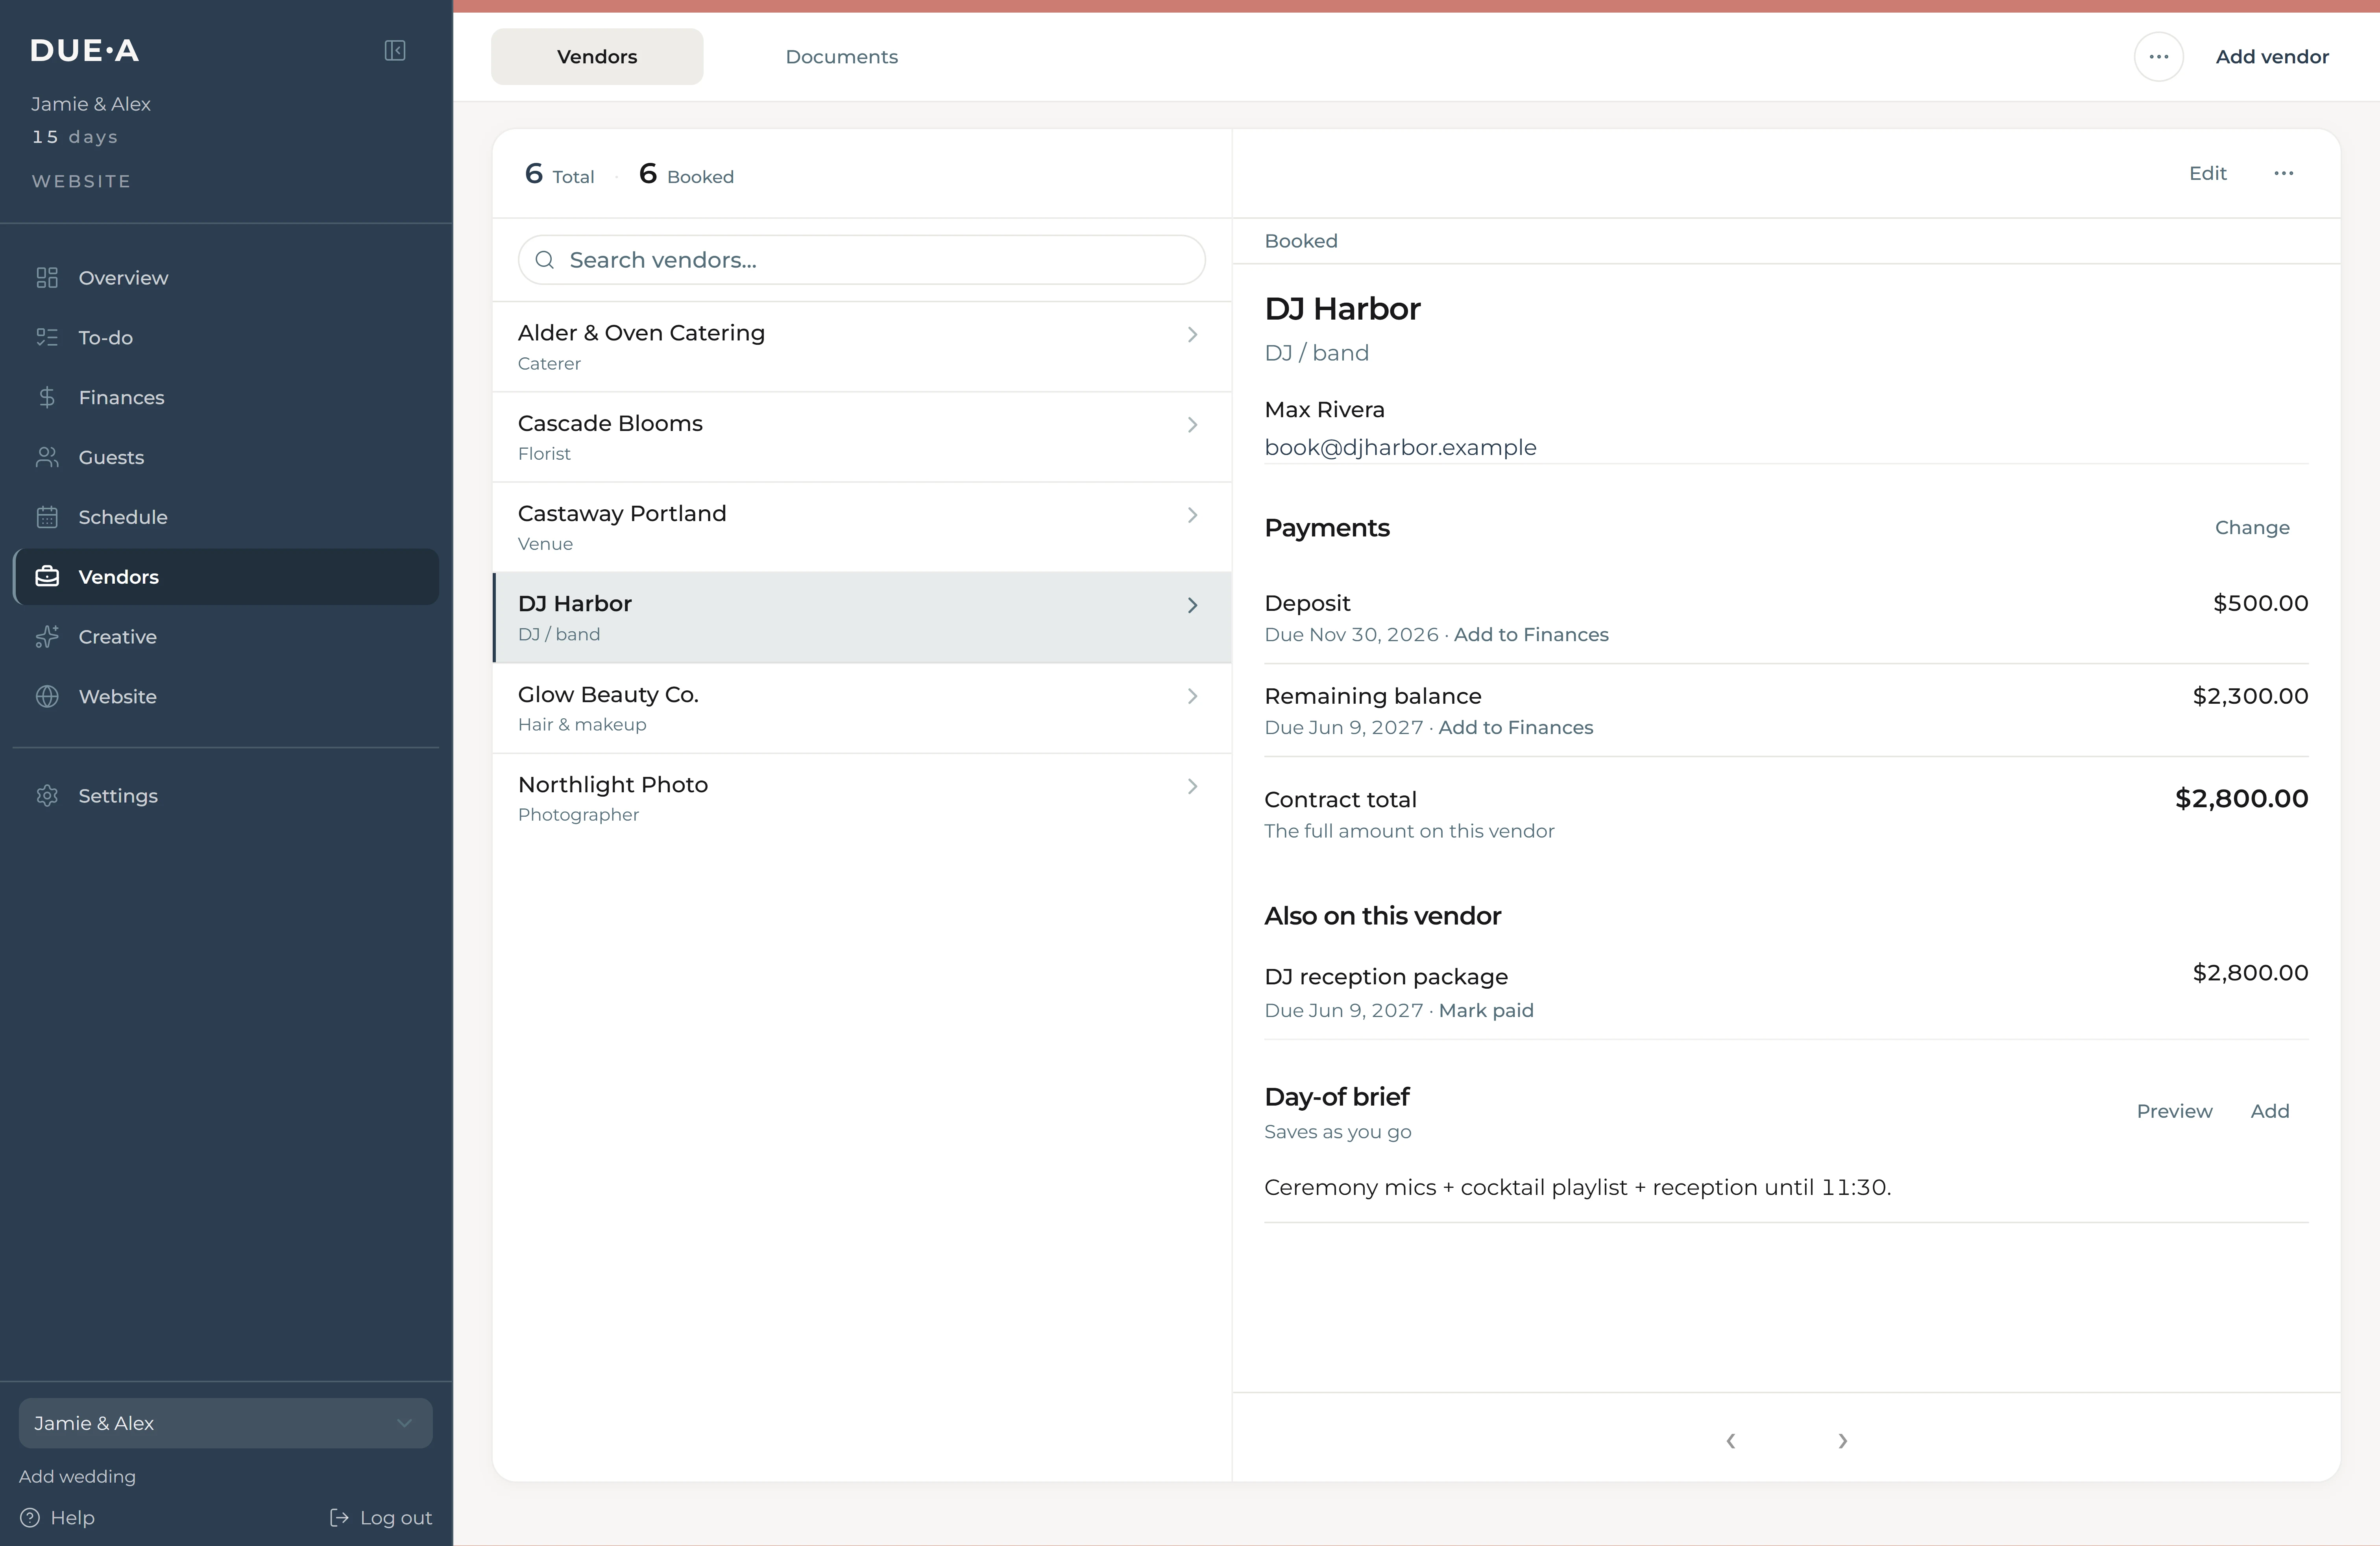Click the Add vendor button
Viewport: 2380px width, 1546px height.
[x=2272, y=57]
